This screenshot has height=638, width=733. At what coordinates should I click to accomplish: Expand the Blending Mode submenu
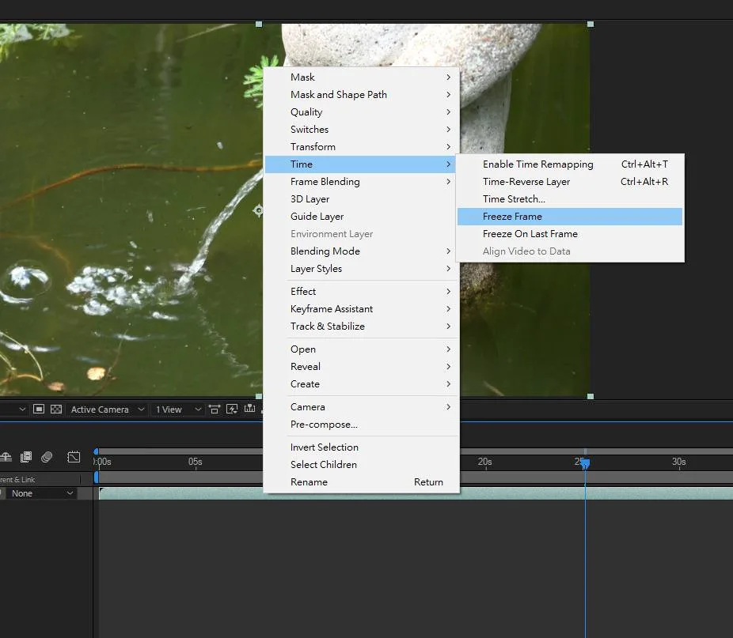[x=362, y=251]
